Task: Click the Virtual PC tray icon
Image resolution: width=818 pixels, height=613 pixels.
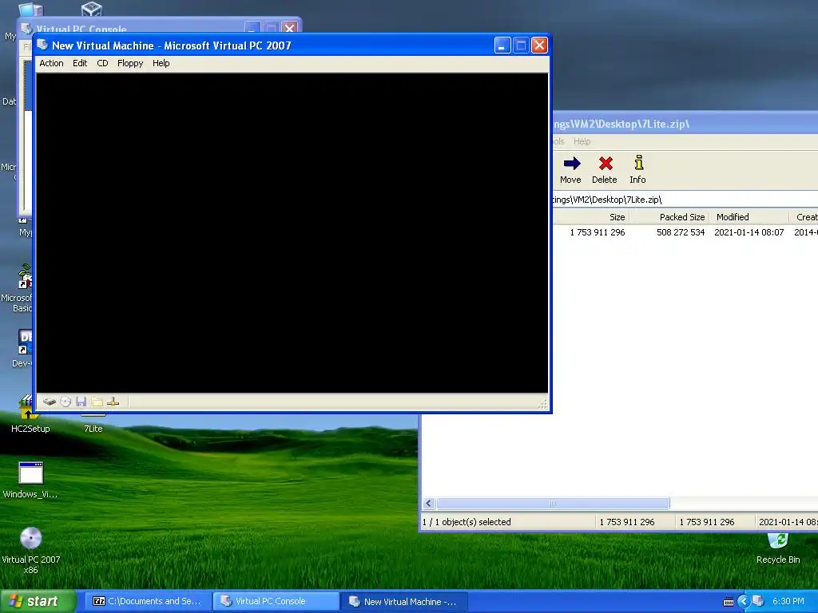Action: pyautogui.click(x=758, y=601)
